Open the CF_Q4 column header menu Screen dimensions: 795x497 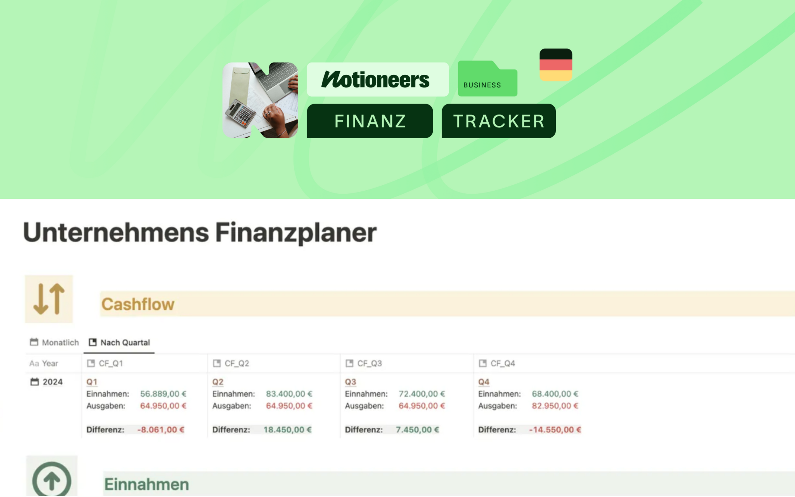coord(502,363)
